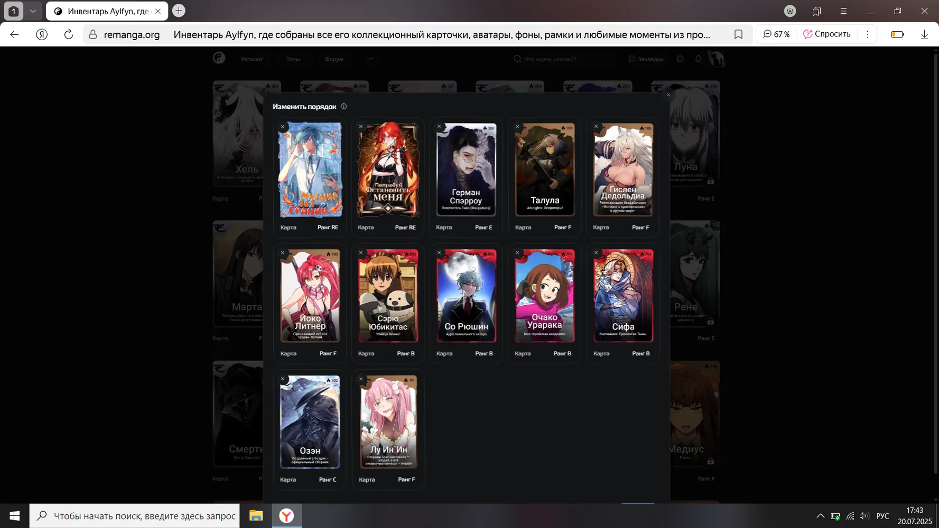Select the Со Рюшин card thumbnail
The height and width of the screenshot is (528, 939).
click(x=466, y=296)
